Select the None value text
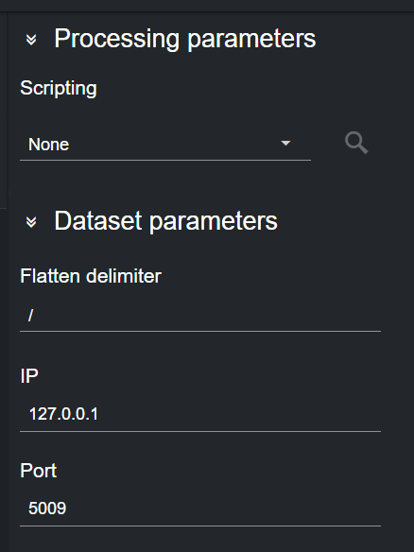 48,145
